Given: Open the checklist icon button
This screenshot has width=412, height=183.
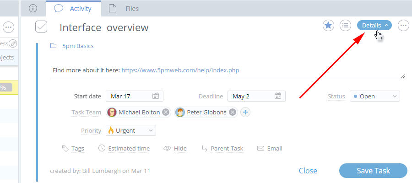Looking at the screenshot, I should tap(345, 26).
